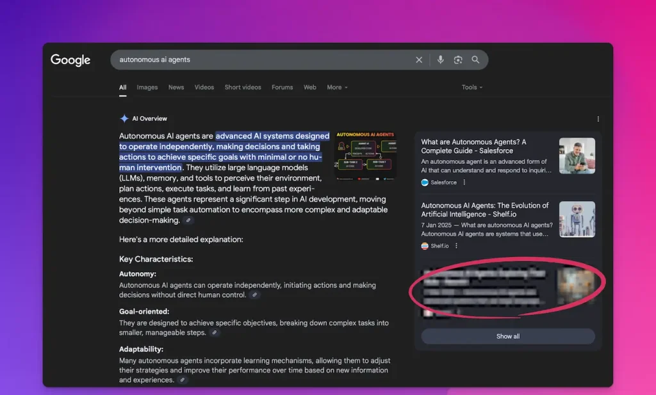Click the '7 Jan 2025' date text
656x395 pixels.
436,225
